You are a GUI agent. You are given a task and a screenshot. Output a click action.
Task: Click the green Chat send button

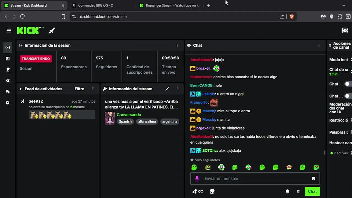pos(312,191)
